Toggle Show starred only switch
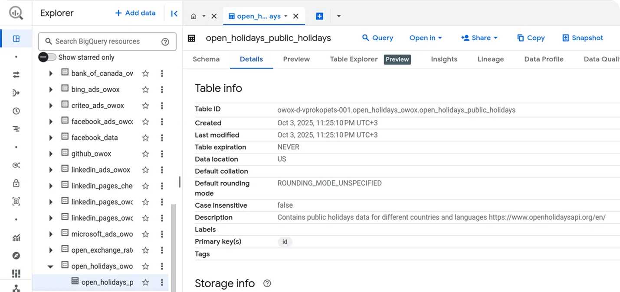The width and height of the screenshot is (620, 292). (47, 57)
